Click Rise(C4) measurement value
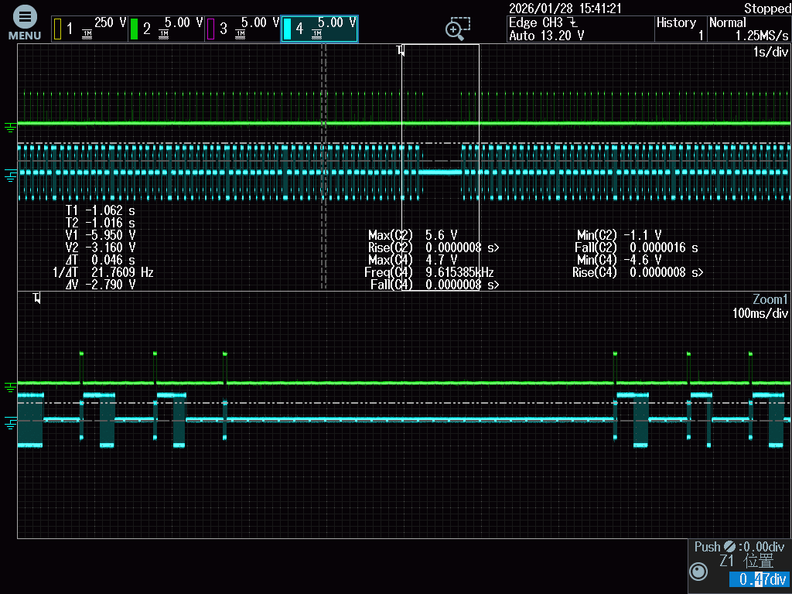The height and width of the screenshot is (594, 792). tap(667, 272)
